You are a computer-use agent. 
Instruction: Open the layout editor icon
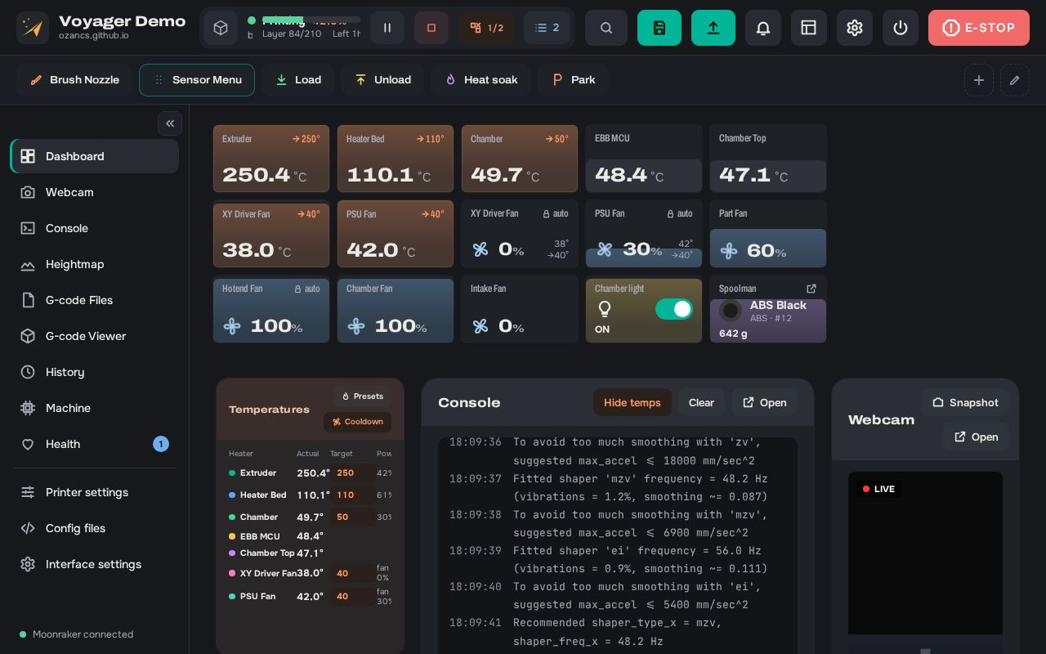click(809, 28)
